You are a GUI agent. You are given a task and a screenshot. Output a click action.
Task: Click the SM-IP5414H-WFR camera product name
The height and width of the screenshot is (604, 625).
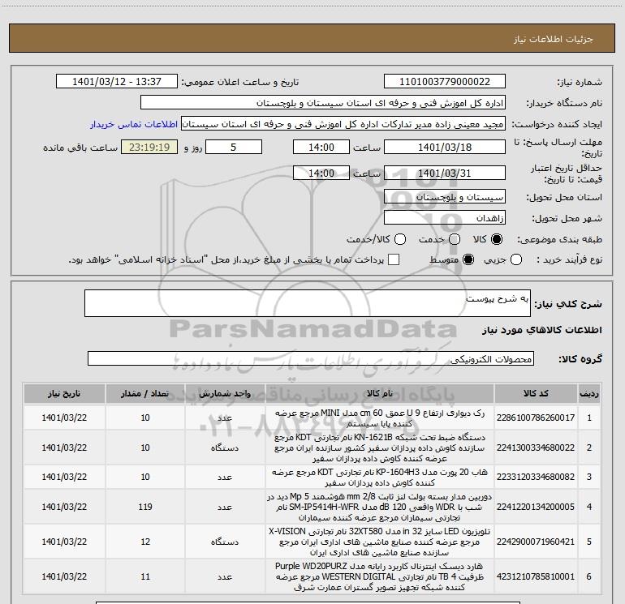(380, 507)
